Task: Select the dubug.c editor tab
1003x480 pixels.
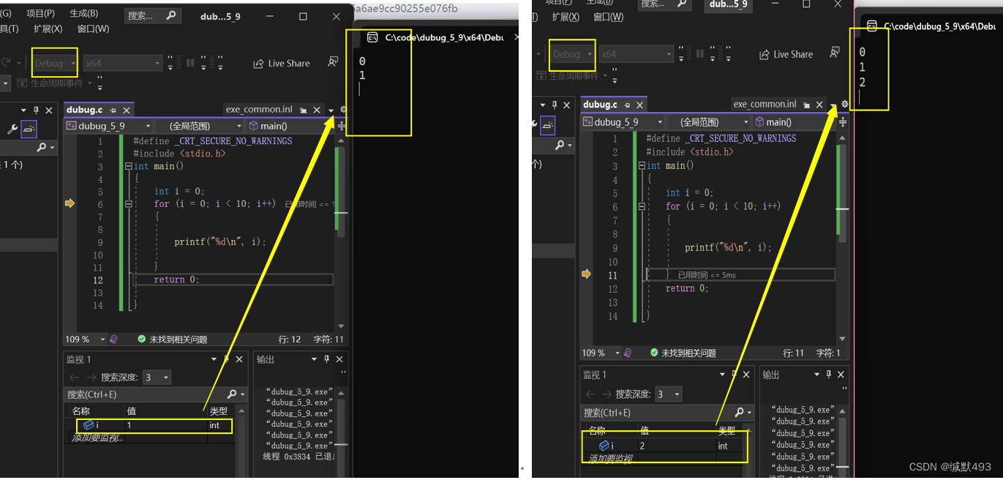Action: (x=88, y=110)
